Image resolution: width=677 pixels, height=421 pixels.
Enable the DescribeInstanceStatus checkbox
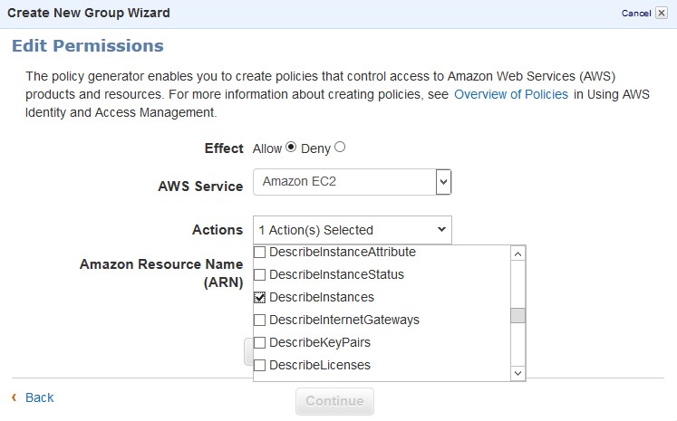(260, 274)
